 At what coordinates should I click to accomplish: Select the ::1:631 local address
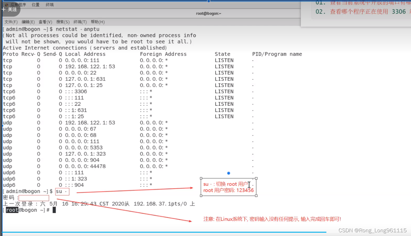[x=76, y=110]
